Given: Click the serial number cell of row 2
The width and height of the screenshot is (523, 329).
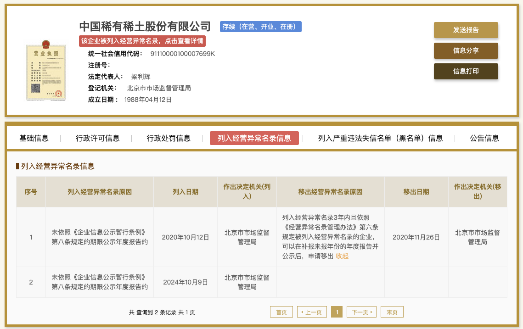Looking at the screenshot, I should (31, 282).
